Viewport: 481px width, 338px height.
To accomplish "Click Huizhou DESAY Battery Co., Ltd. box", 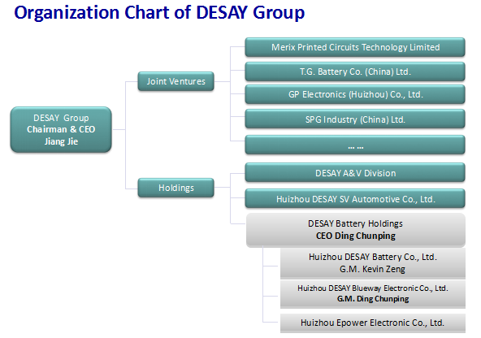I will tap(373, 263).
